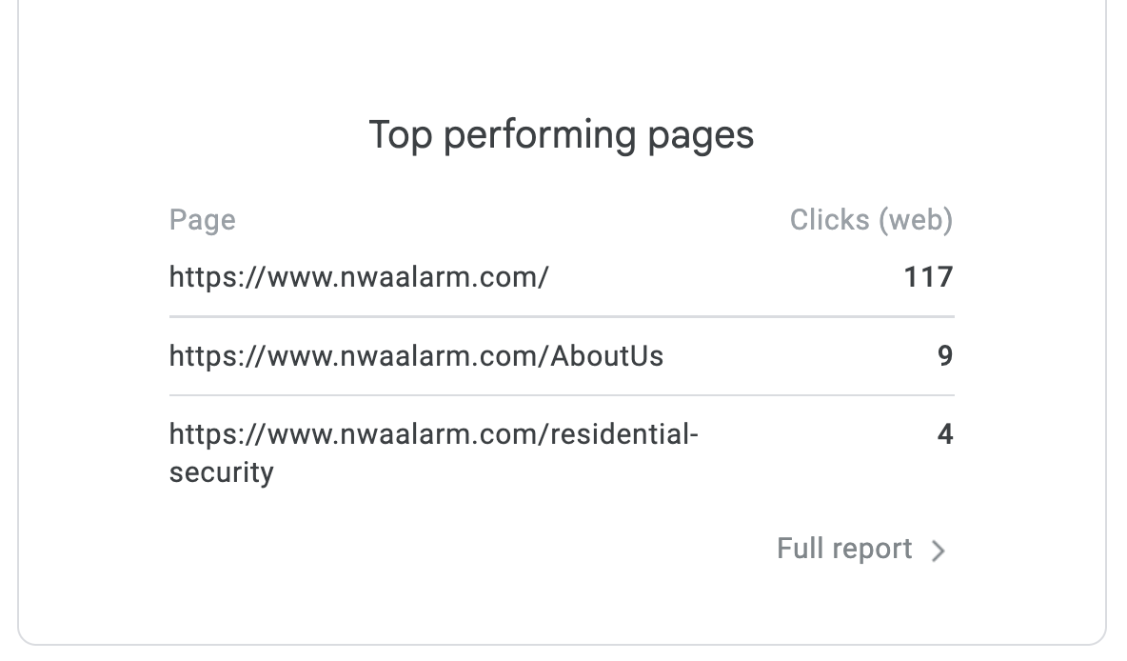Click the divider line below the homepage row

pos(562,316)
